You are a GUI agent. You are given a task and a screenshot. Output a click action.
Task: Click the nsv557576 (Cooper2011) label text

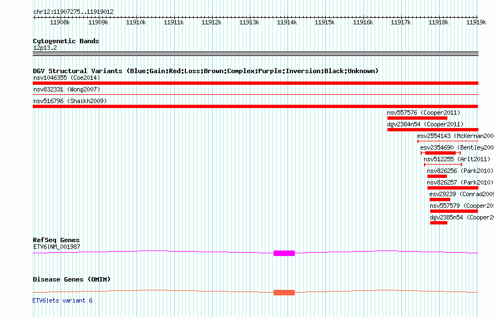pyautogui.click(x=424, y=113)
